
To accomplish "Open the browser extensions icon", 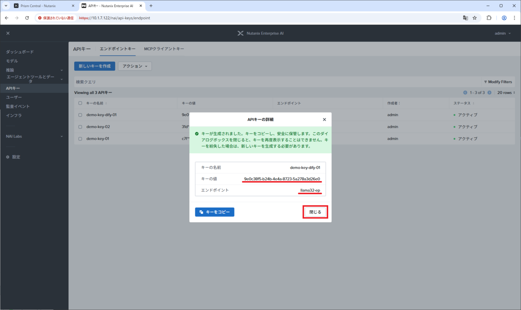I will click(489, 18).
